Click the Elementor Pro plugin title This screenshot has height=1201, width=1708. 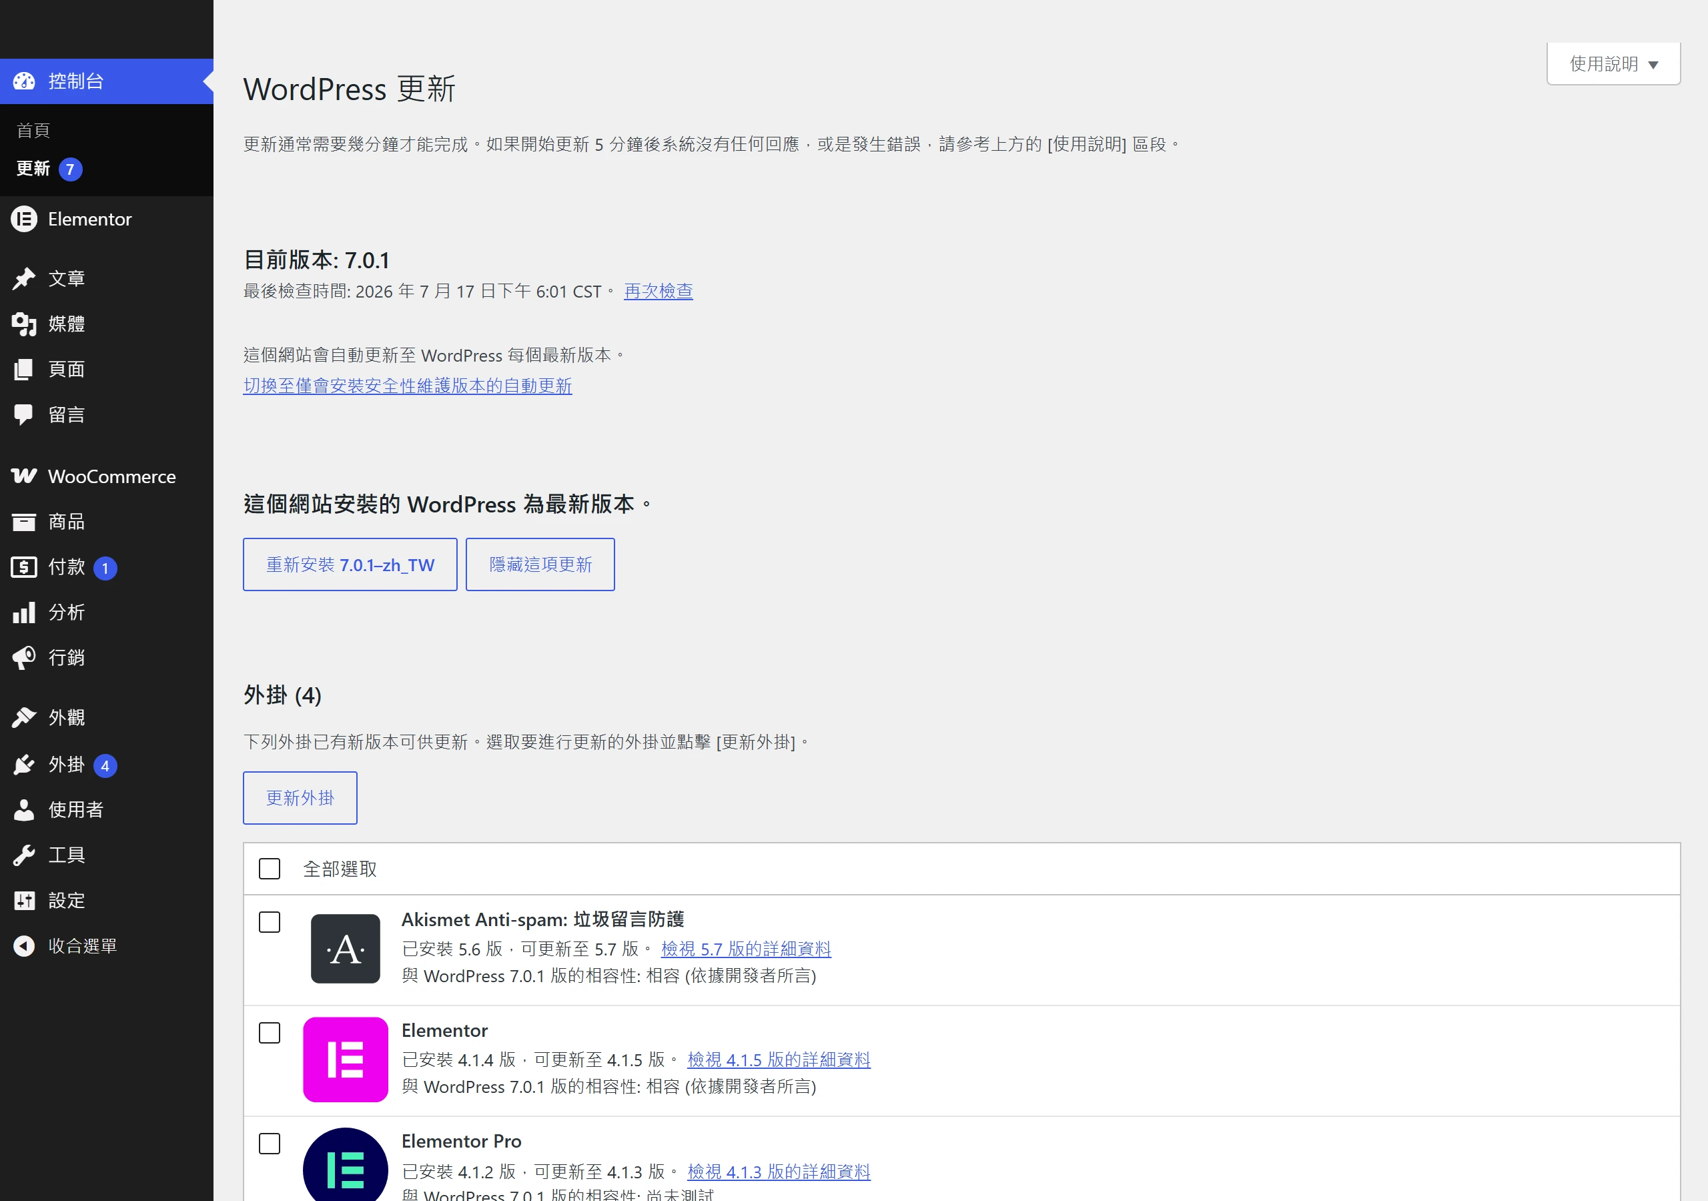[462, 1141]
